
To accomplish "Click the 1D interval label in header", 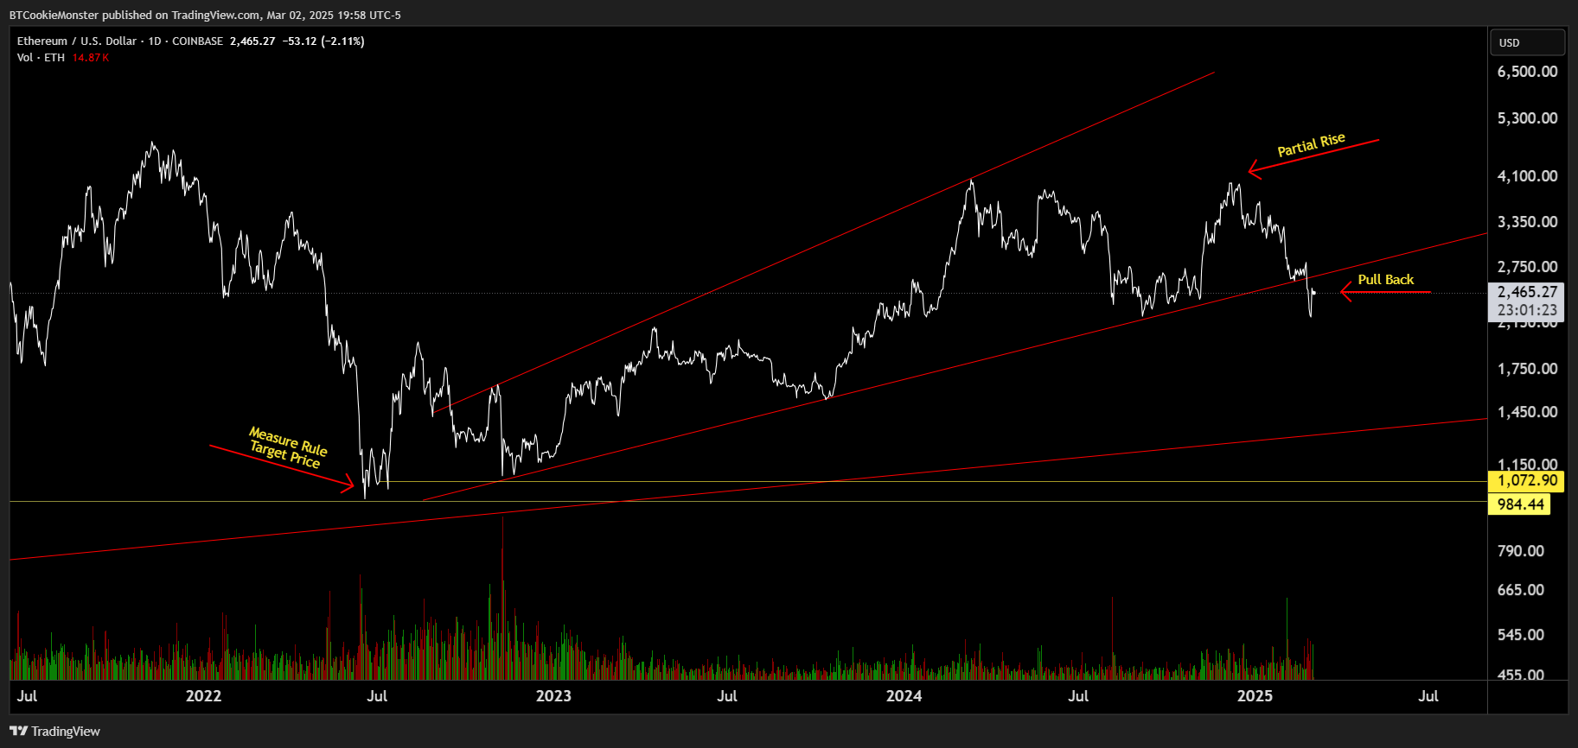I will (155, 41).
